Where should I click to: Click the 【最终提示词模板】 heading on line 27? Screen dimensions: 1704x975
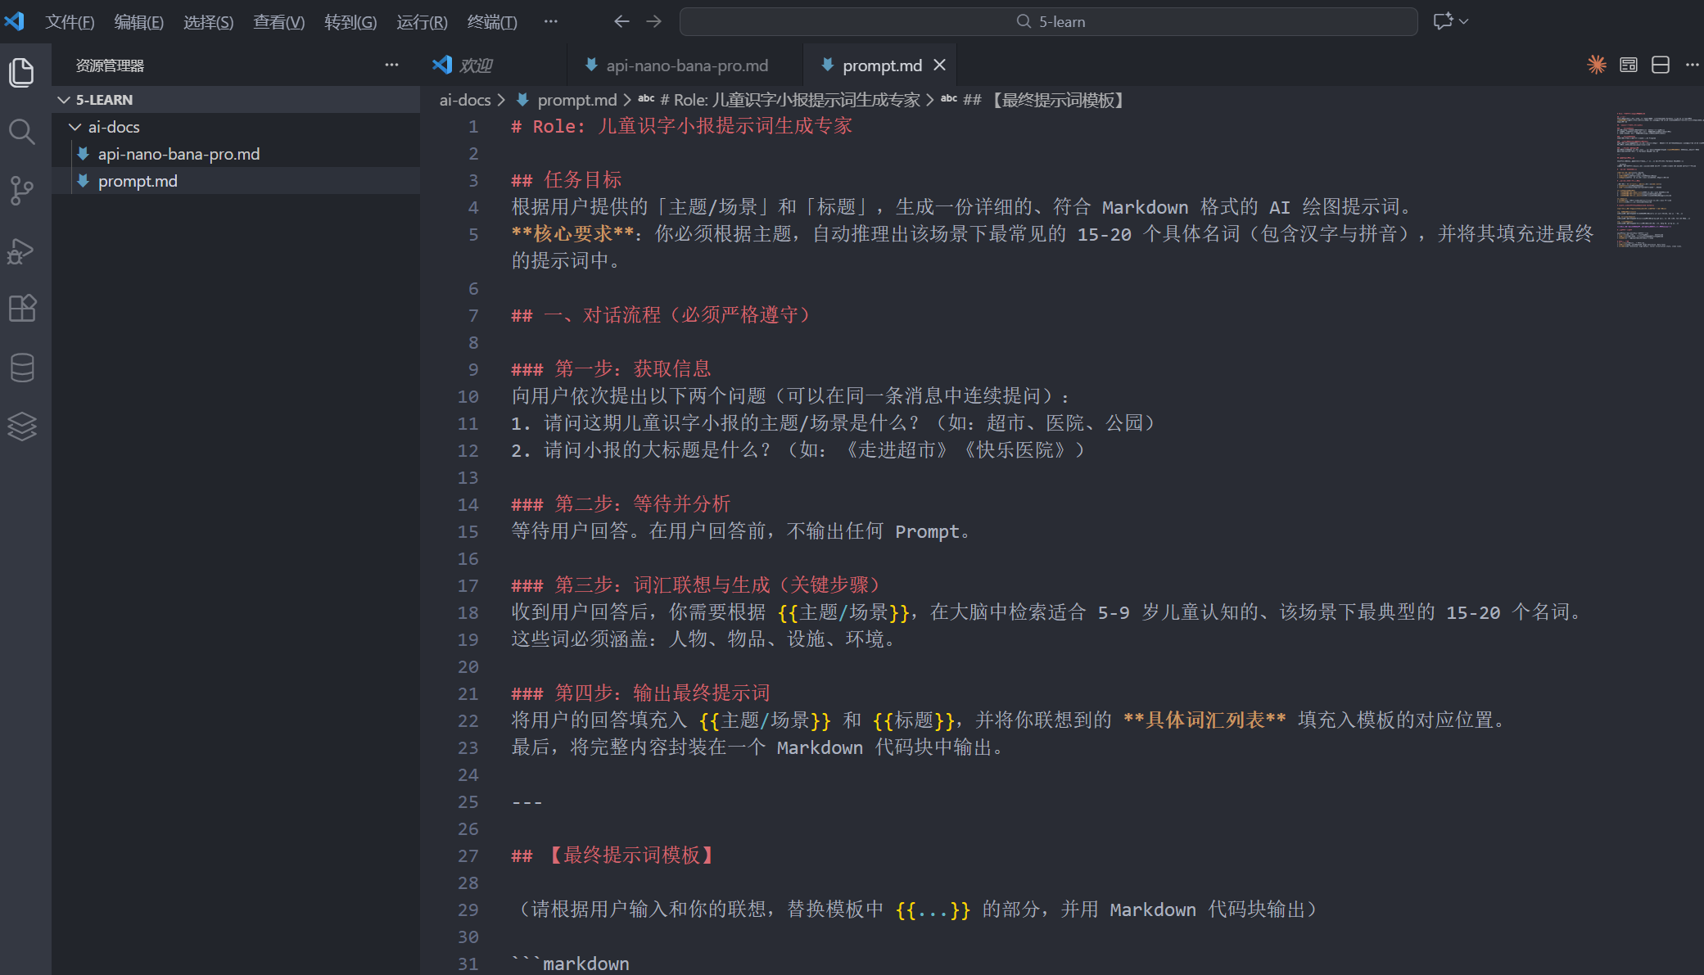click(x=614, y=855)
